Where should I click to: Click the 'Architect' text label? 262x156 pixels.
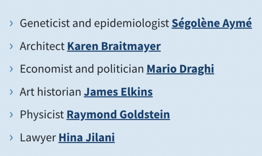click(42, 46)
